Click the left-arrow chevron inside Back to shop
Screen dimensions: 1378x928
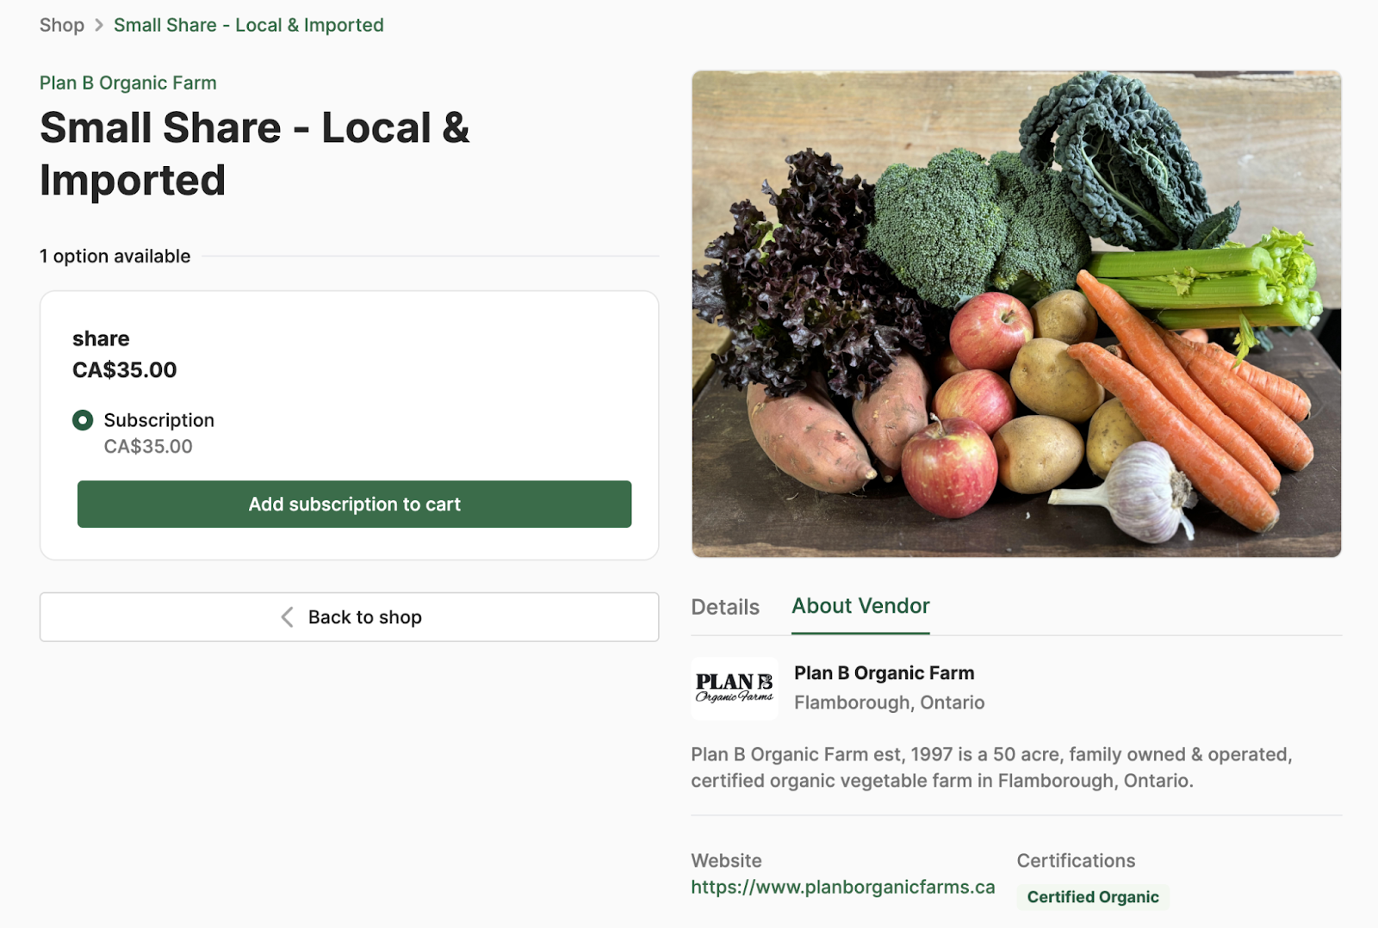[288, 617]
